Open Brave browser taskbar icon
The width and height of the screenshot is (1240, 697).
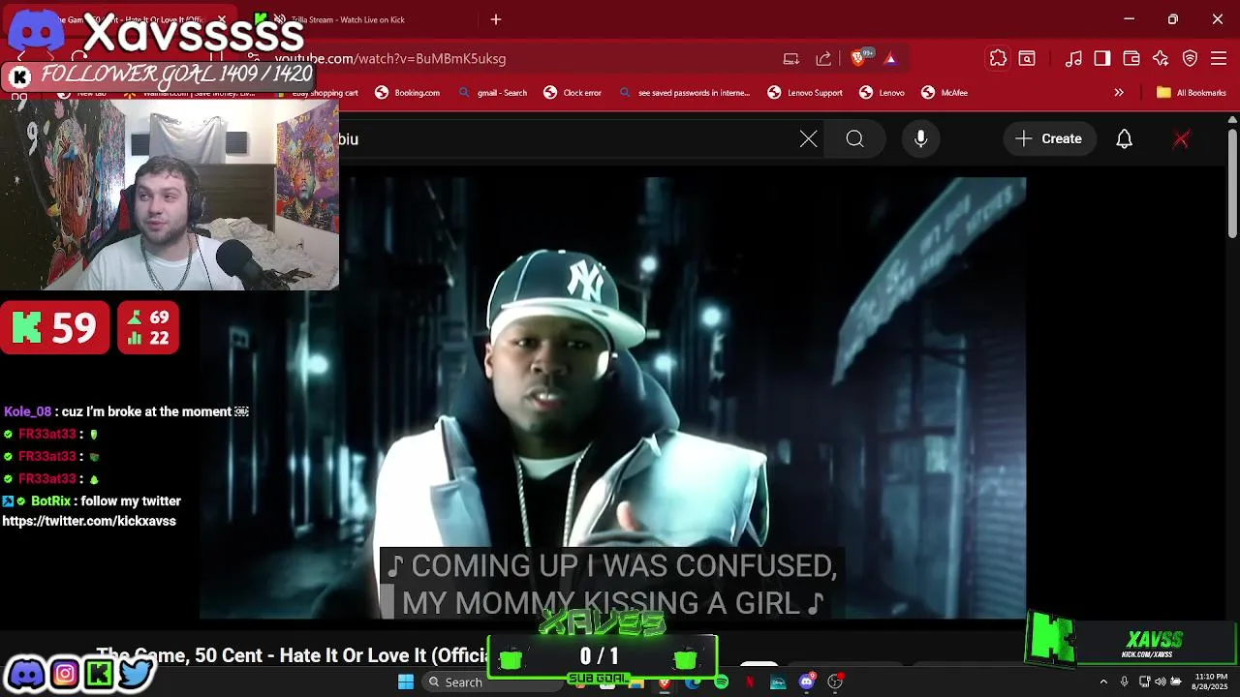click(x=665, y=682)
